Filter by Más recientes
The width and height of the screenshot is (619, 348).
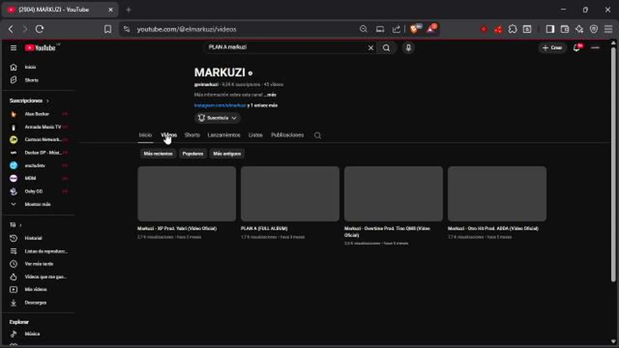(158, 154)
